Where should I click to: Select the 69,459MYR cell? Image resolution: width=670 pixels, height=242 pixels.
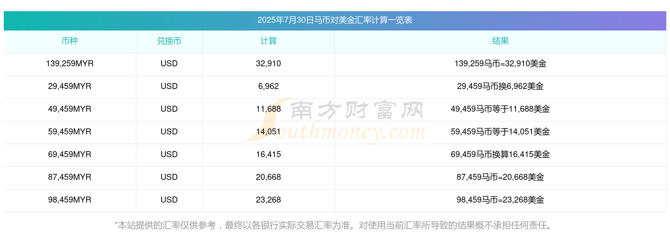point(70,155)
